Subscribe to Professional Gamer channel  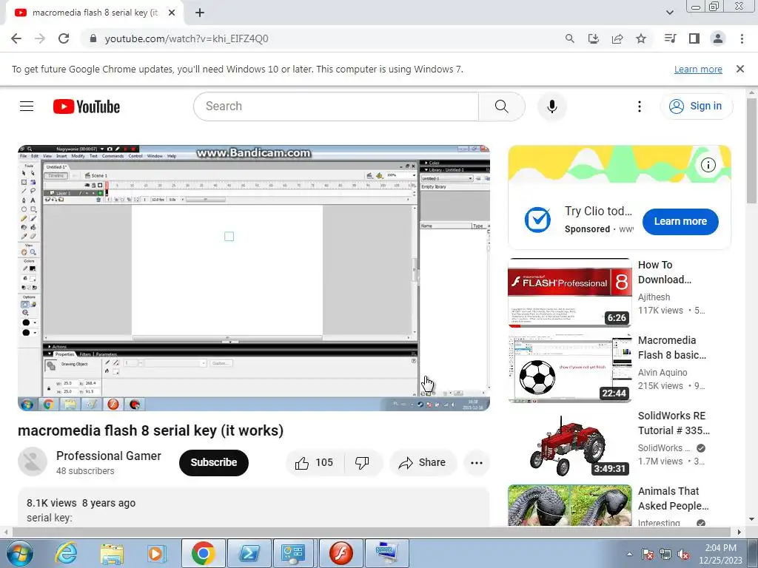click(x=214, y=463)
